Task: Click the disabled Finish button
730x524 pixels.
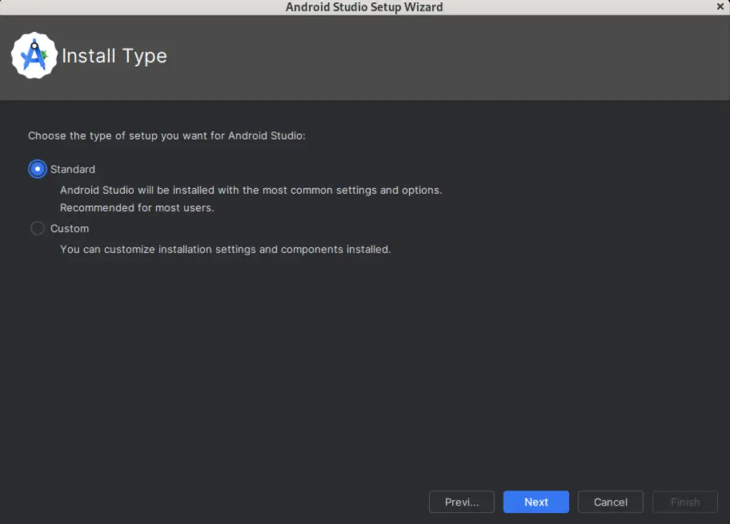Action: pyautogui.click(x=684, y=502)
